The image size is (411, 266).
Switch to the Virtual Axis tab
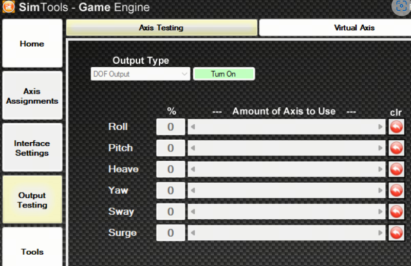point(334,28)
